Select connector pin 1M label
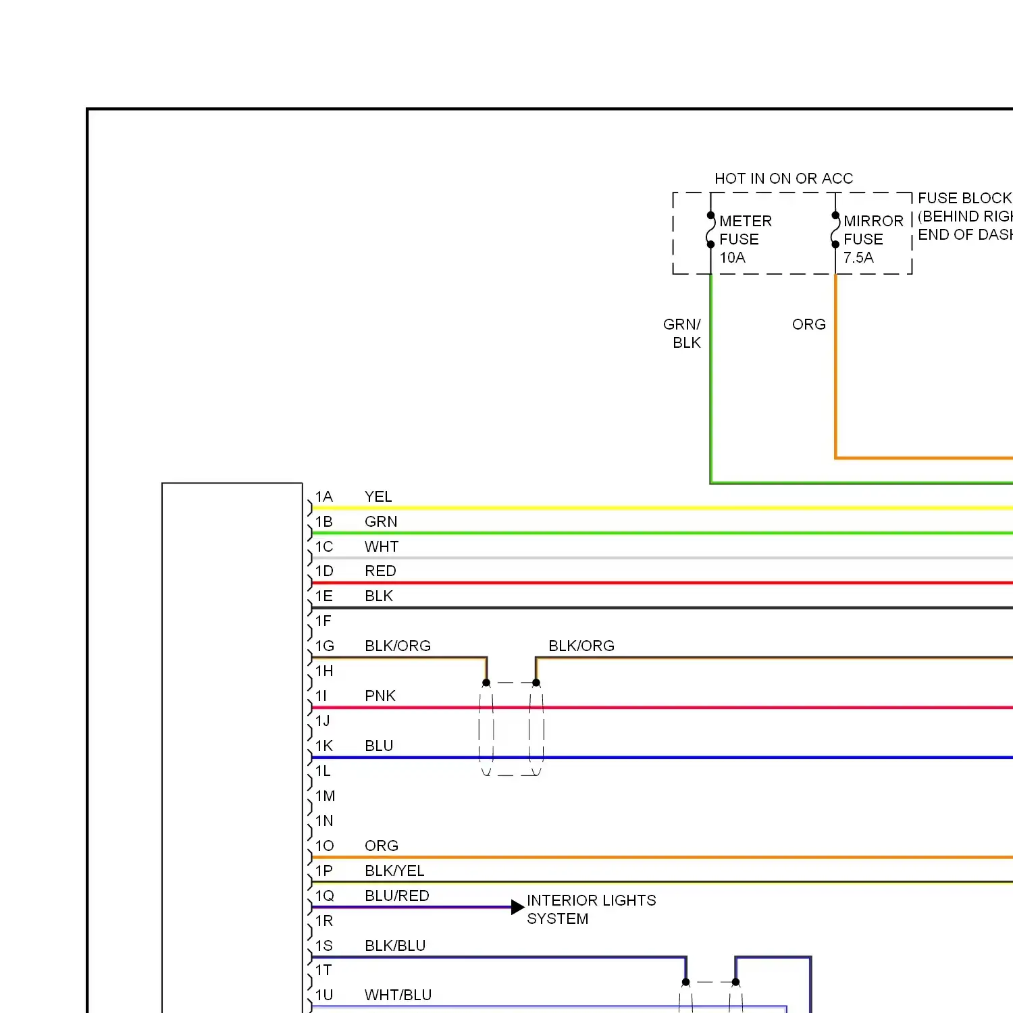Screen dimensions: 1013x1013 coord(325,796)
